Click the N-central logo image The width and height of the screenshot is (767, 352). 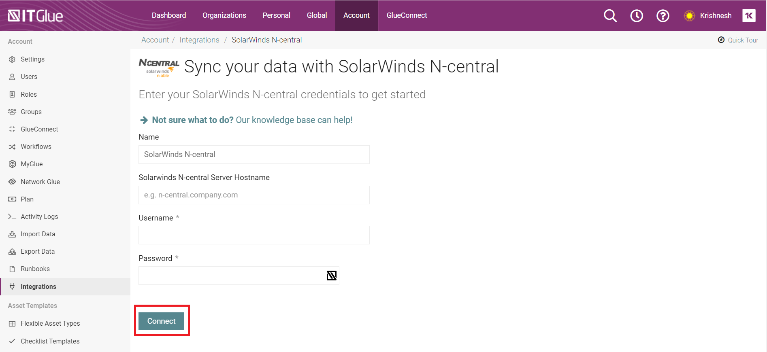pos(159,68)
